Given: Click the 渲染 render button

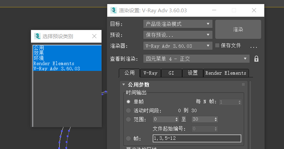Looking at the screenshot, I should [238, 29].
